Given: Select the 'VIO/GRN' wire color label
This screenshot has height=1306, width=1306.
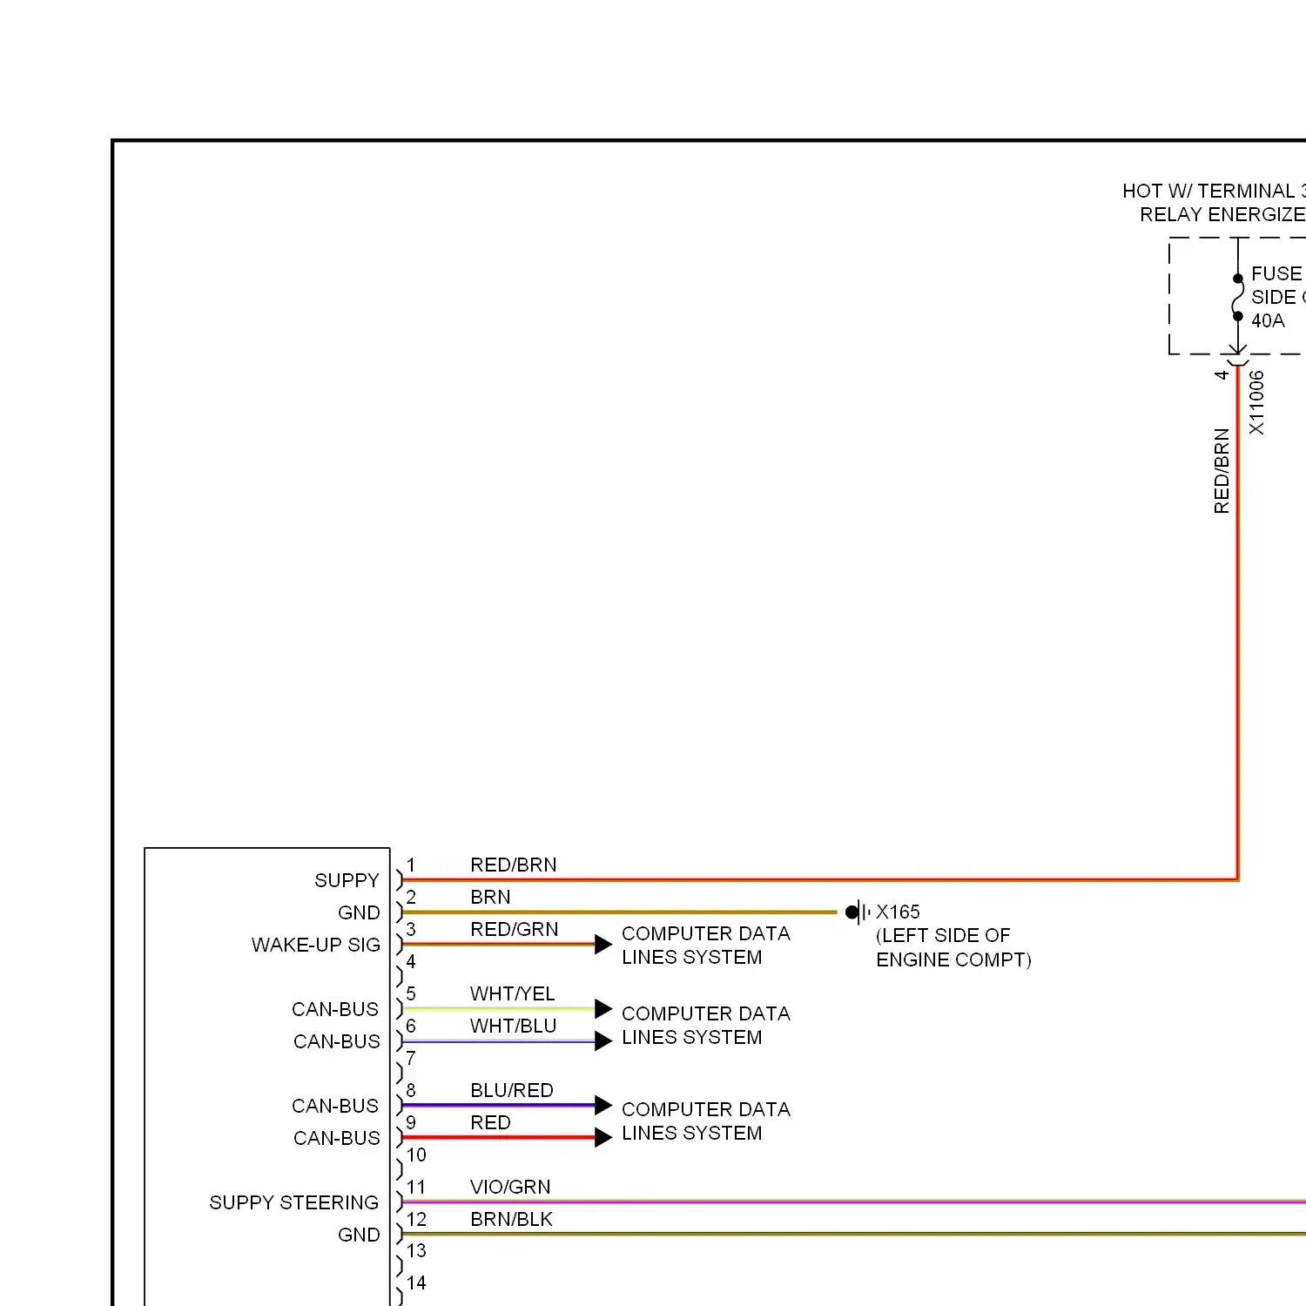Looking at the screenshot, I should tap(510, 1187).
